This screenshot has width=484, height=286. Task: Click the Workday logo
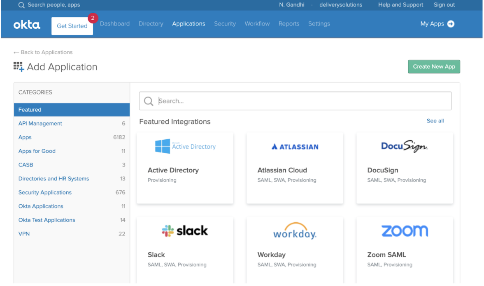point(295,231)
